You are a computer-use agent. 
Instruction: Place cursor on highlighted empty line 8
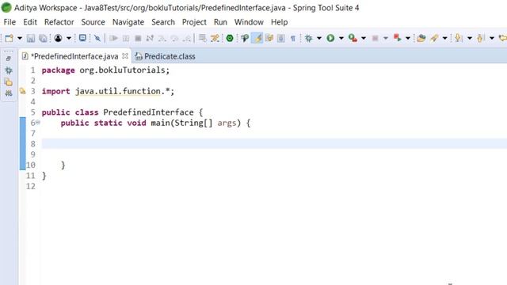tap(274, 144)
